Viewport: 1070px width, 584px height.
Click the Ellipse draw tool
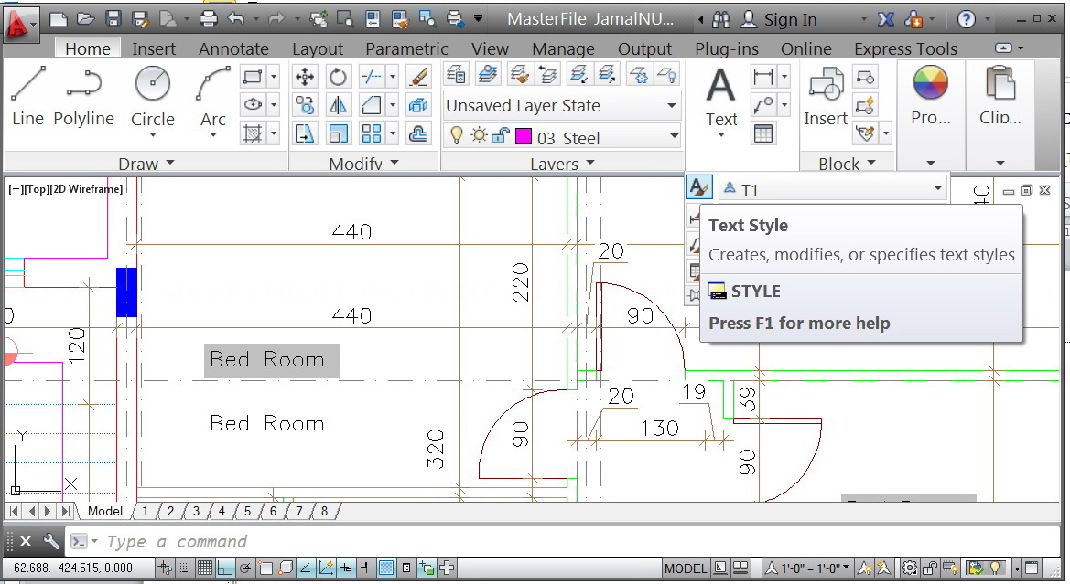pyautogui.click(x=253, y=105)
